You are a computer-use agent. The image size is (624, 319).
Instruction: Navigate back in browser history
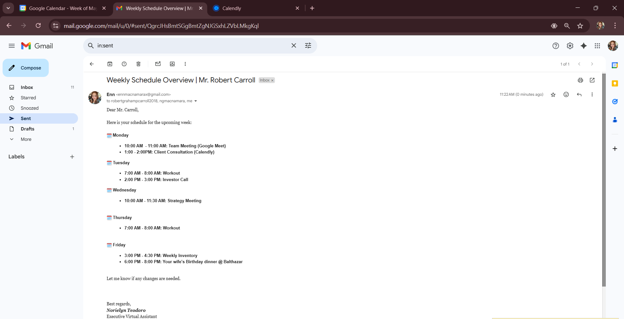(x=9, y=26)
